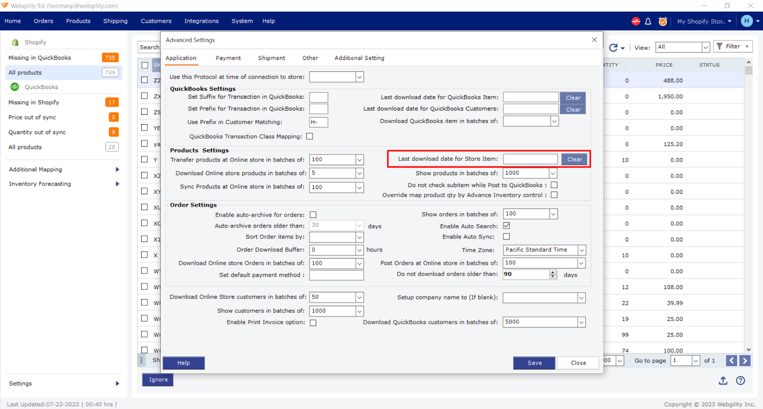This screenshot has height=409, width=763.
Task: Toggle Override map product qty checkbox
Action: click(554, 195)
